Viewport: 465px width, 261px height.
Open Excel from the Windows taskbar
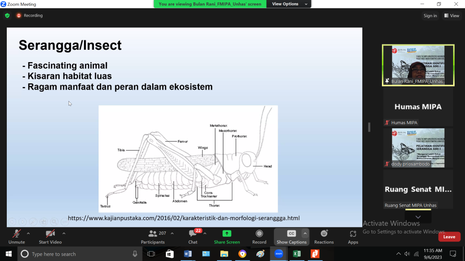[x=297, y=254]
